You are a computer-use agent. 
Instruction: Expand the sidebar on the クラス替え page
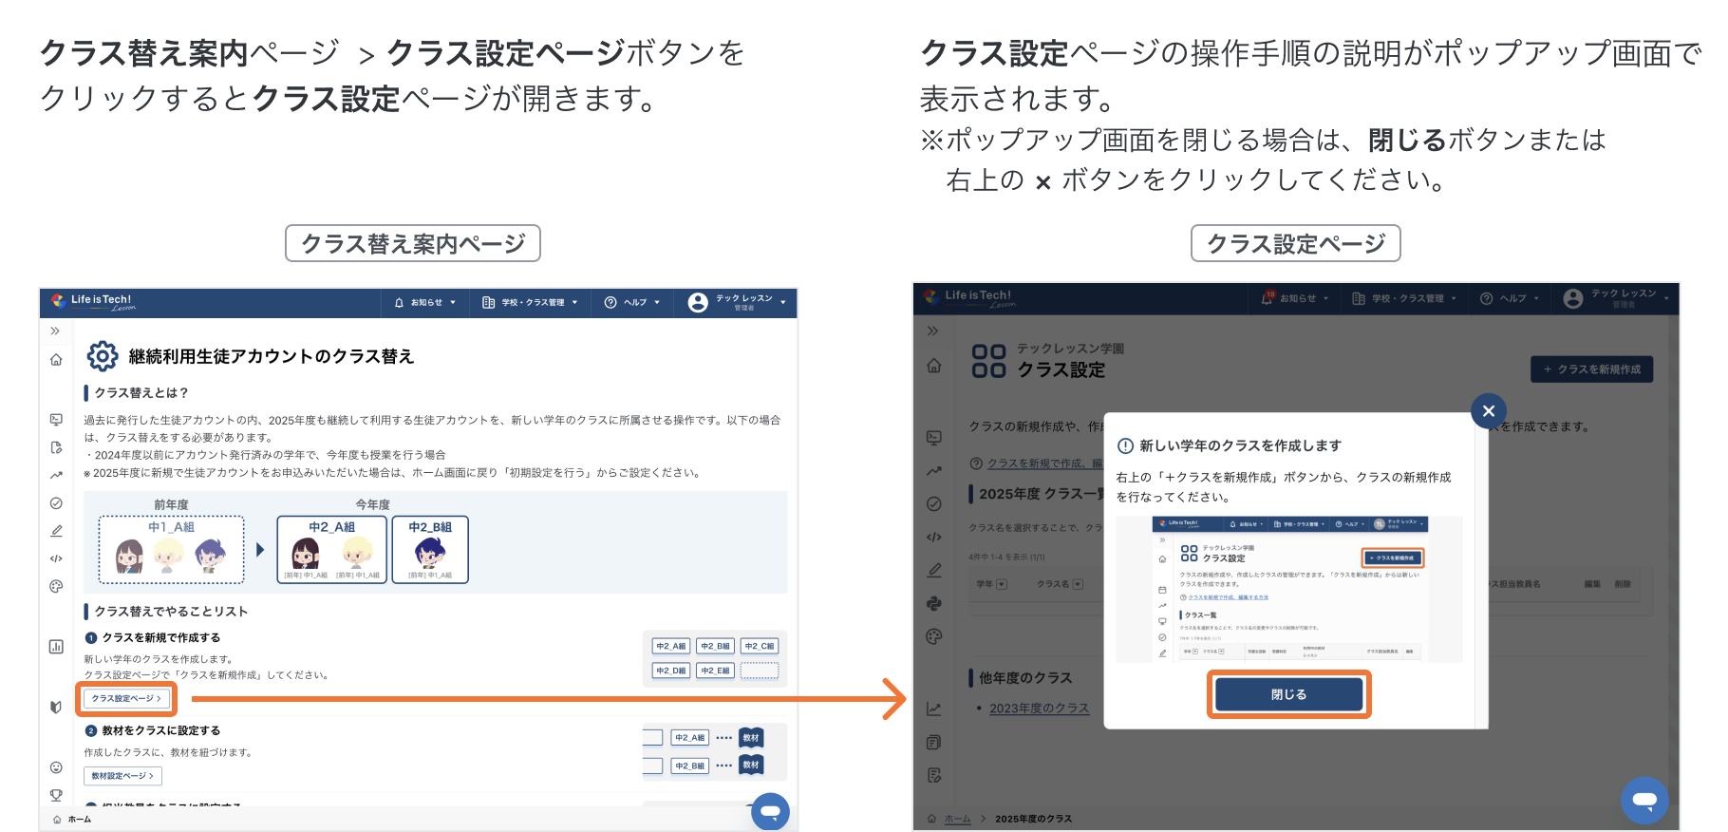(x=55, y=331)
